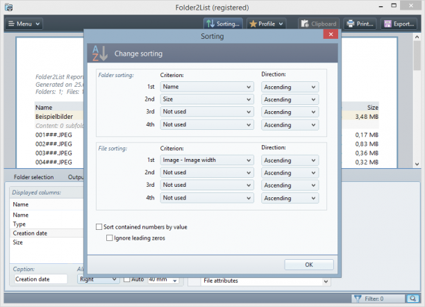The height and width of the screenshot is (307, 425).
Task: Click the magnifier search icon in the status bar
Action: tap(412, 299)
